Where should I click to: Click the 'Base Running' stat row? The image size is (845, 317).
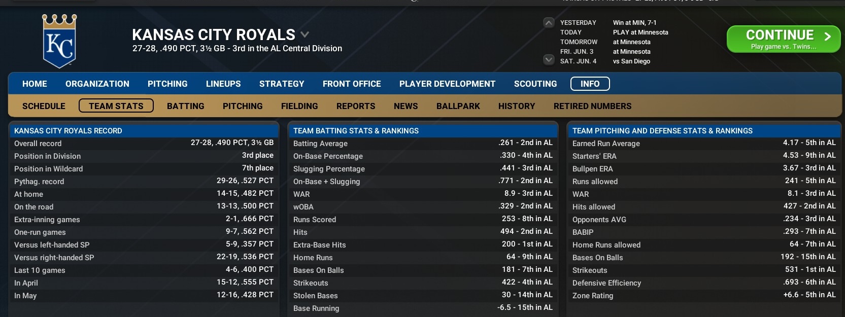coord(423,308)
